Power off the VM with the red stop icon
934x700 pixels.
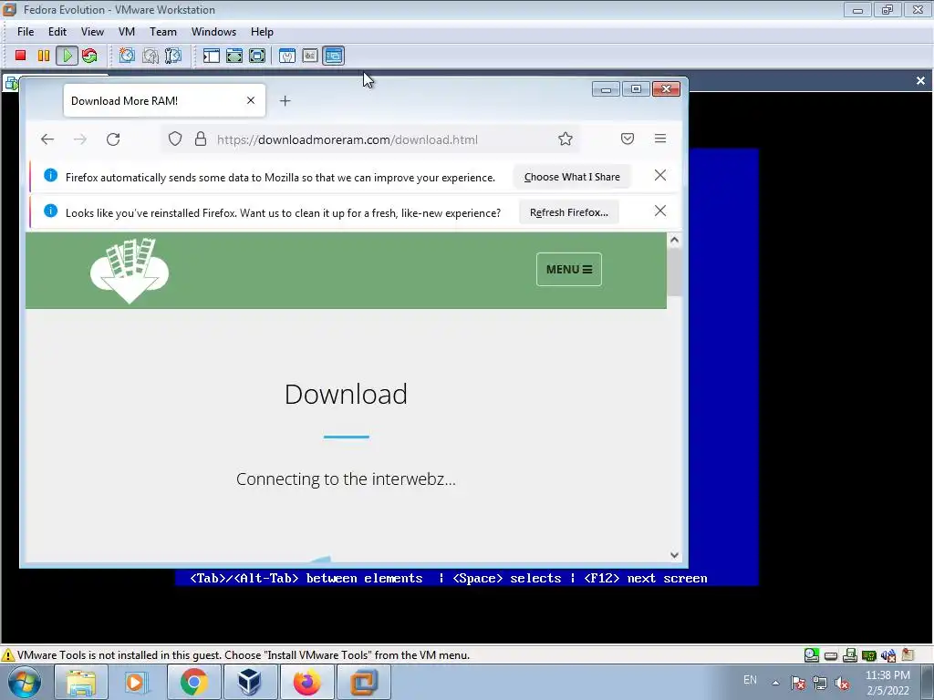point(20,56)
